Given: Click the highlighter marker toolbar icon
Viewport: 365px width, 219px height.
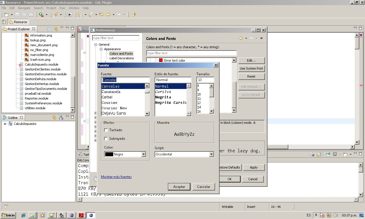Looking at the screenshot, I should 133,15.
